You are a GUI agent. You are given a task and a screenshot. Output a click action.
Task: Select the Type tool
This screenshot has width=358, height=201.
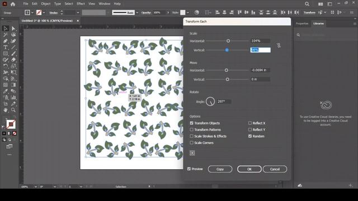[x=6, y=47]
